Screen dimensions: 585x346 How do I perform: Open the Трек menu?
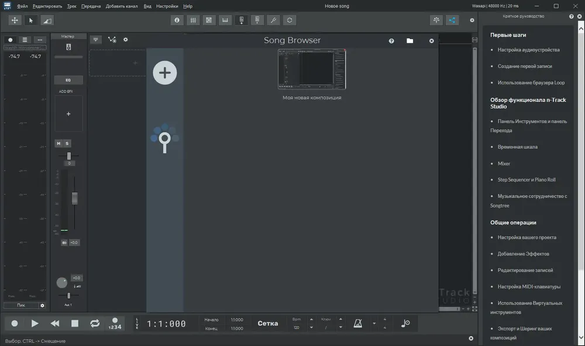coord(71,6)
